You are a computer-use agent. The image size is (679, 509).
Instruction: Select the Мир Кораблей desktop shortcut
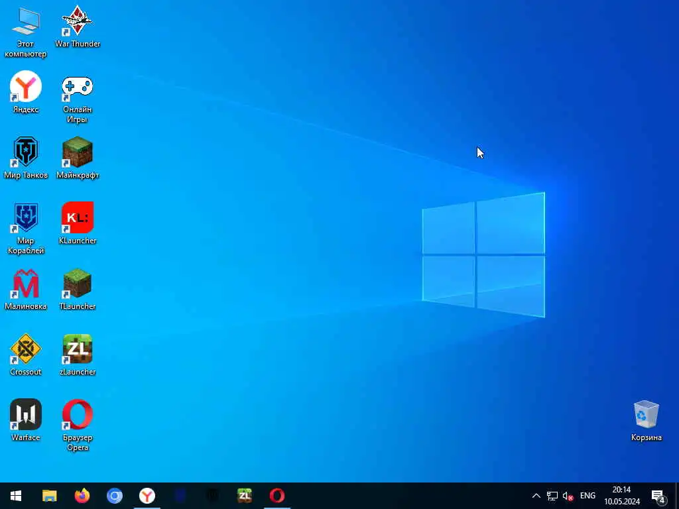click(x=26, y=229)
